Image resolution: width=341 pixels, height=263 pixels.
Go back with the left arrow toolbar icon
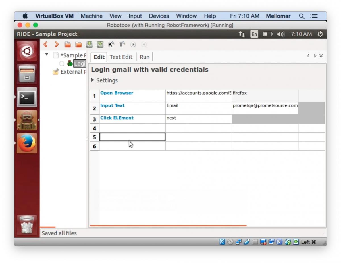(45, 44)
